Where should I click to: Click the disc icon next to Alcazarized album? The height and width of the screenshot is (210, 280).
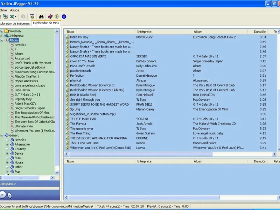tap(12, 58)
